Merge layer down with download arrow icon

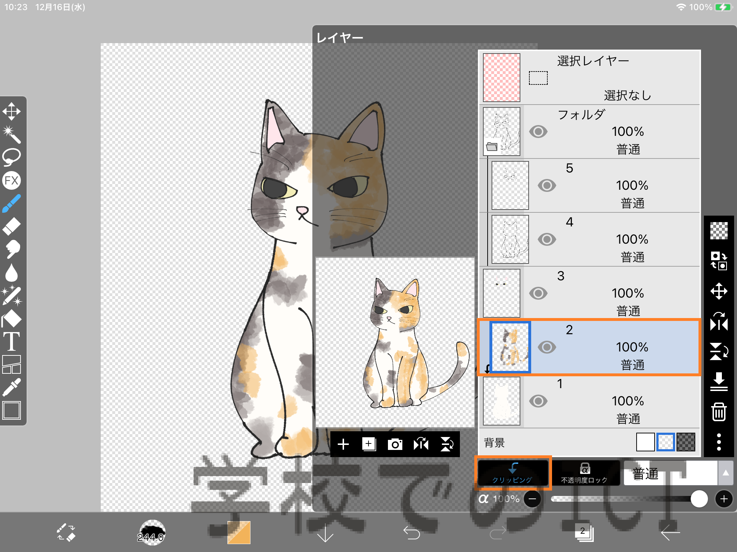(719, 382)
